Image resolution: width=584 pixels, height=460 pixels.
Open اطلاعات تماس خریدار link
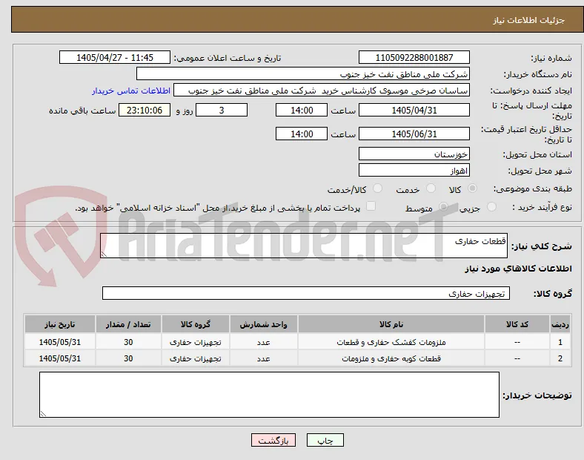click(131, 91)
